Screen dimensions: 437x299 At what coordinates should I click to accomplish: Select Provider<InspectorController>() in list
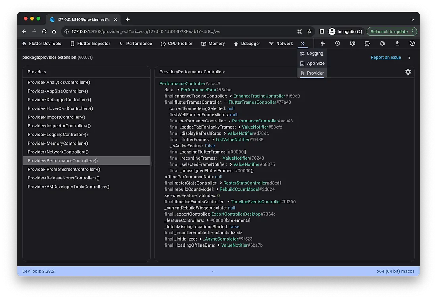tap(86, 125)
